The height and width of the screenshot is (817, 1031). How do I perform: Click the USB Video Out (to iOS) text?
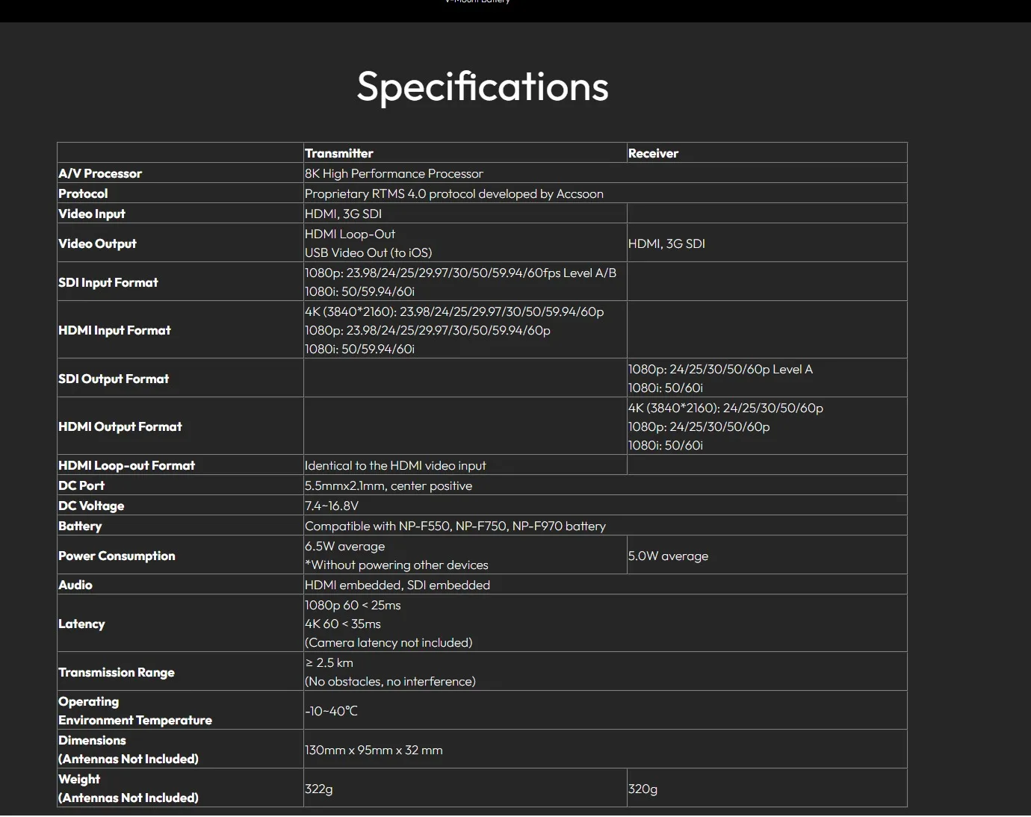(x=368, y=252)
